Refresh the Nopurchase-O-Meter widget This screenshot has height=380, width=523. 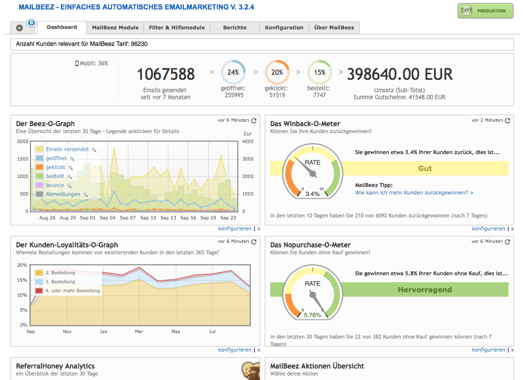click(508, 241)
